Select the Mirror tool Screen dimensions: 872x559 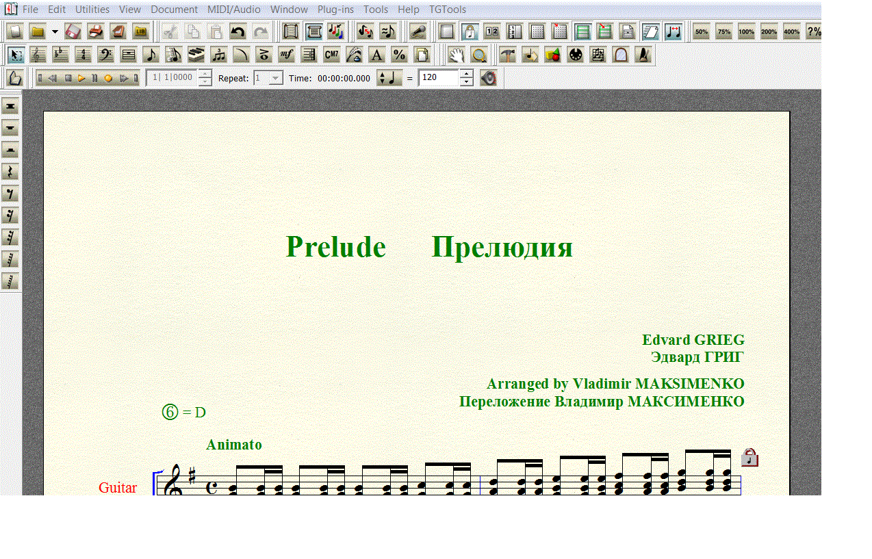[621, 55]
